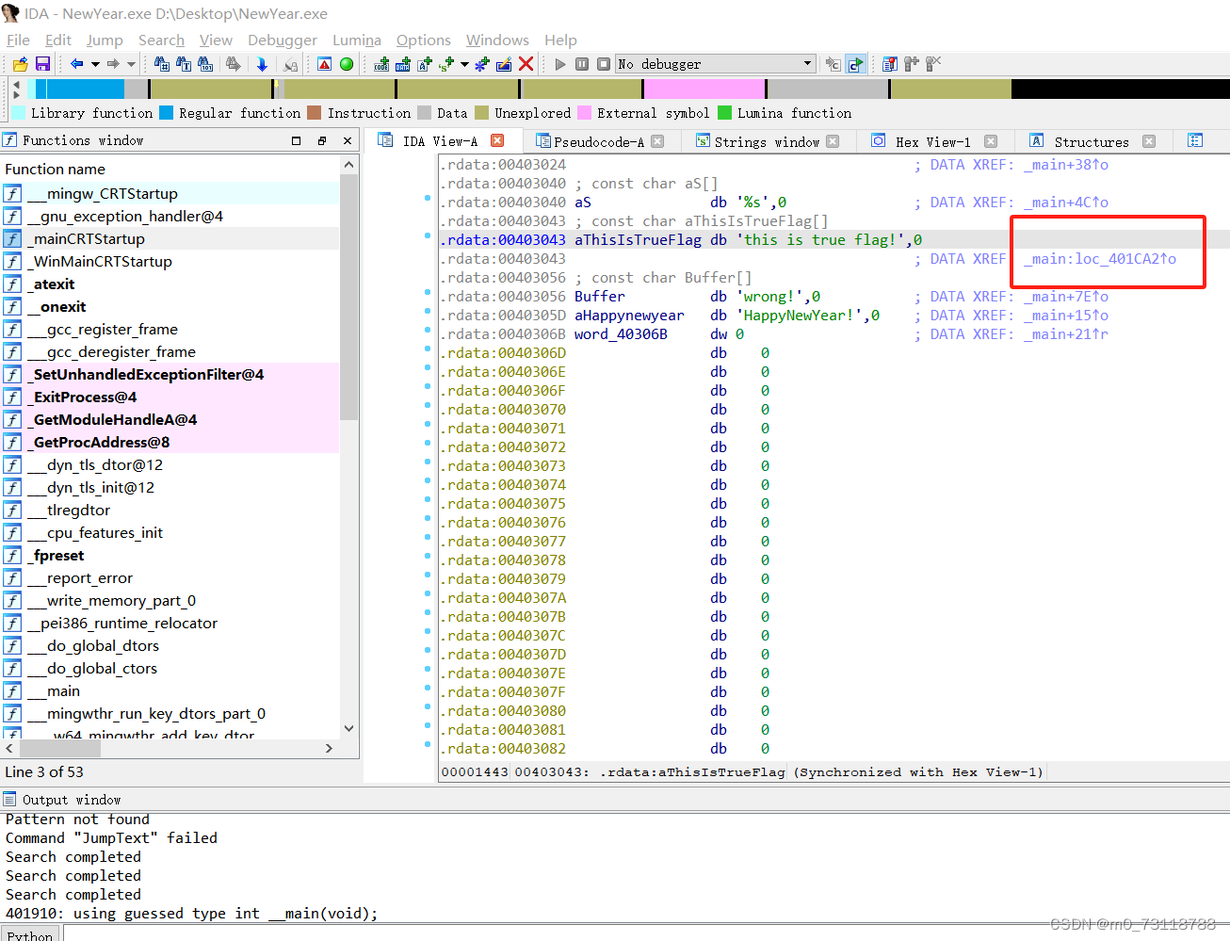Click the red X undefine icon
Screen dimensions: 1230x941
click(x=526, y=64)
